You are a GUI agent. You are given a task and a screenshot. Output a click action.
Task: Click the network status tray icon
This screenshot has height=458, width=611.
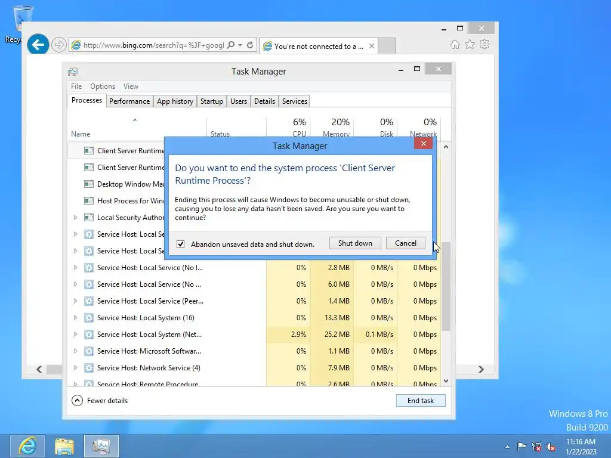coord(536,446)
